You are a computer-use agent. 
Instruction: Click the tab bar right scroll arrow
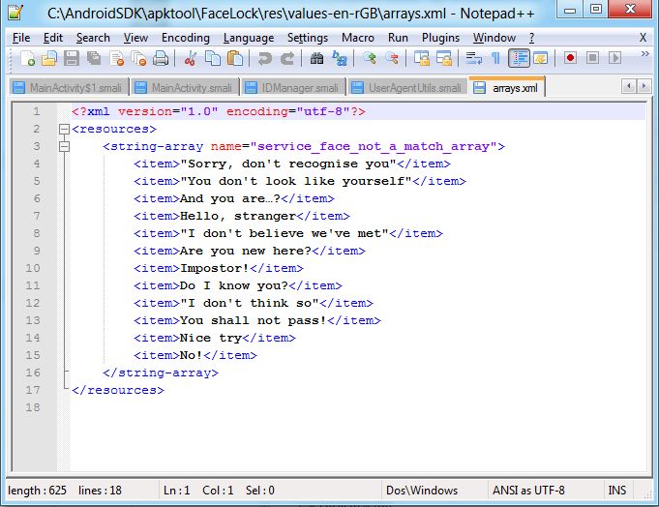coord(643,87)
